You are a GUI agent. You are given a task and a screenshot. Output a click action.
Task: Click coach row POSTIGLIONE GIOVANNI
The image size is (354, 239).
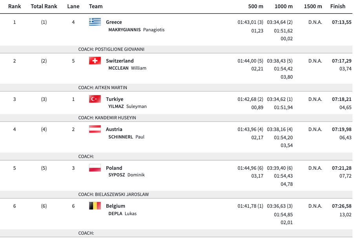point(111,49)
